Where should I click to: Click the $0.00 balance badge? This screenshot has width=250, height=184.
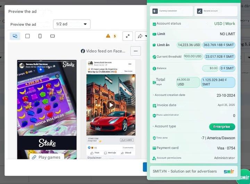click(210, 68)
